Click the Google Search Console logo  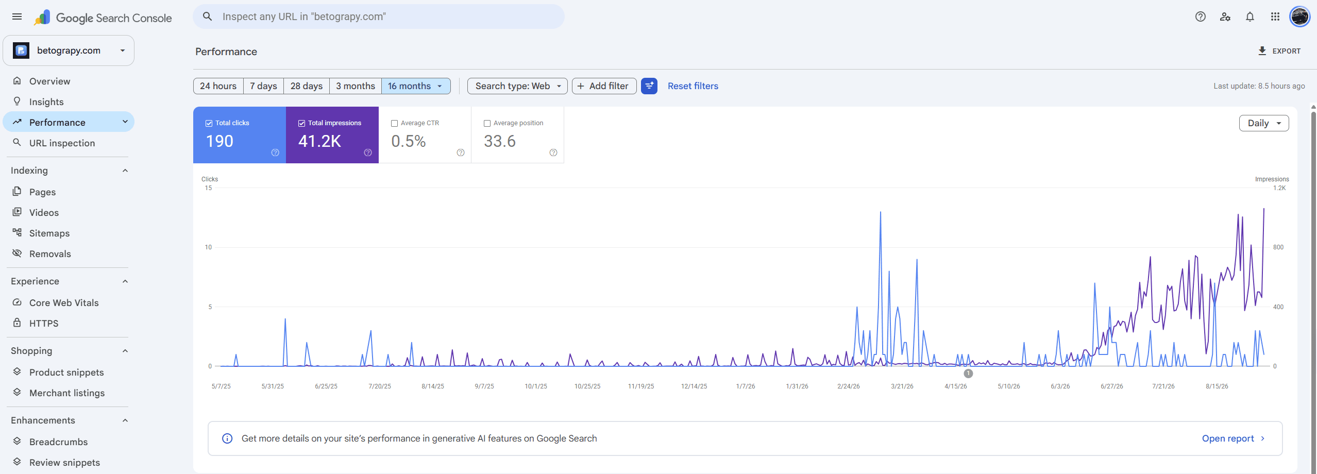click(103, 18)
